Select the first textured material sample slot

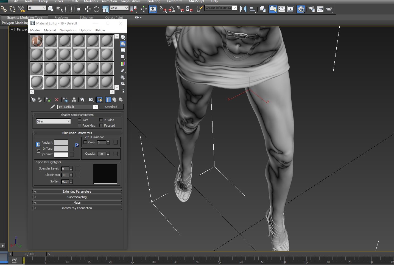point(37,41)
